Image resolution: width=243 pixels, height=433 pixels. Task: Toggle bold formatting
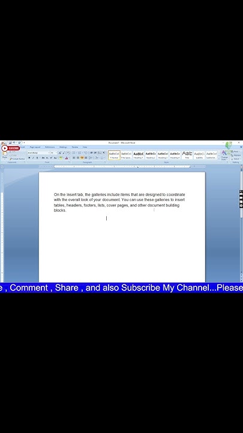(29, 158)
